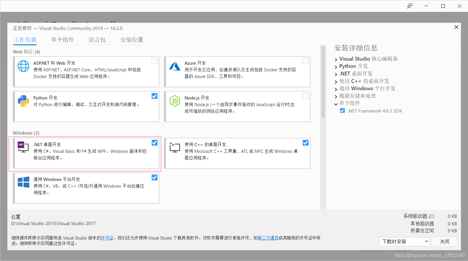The image size is (468, 261).
Task: Open the install-while-downloading dropdown
Action: pyautogui.click(x=405, y=242)
